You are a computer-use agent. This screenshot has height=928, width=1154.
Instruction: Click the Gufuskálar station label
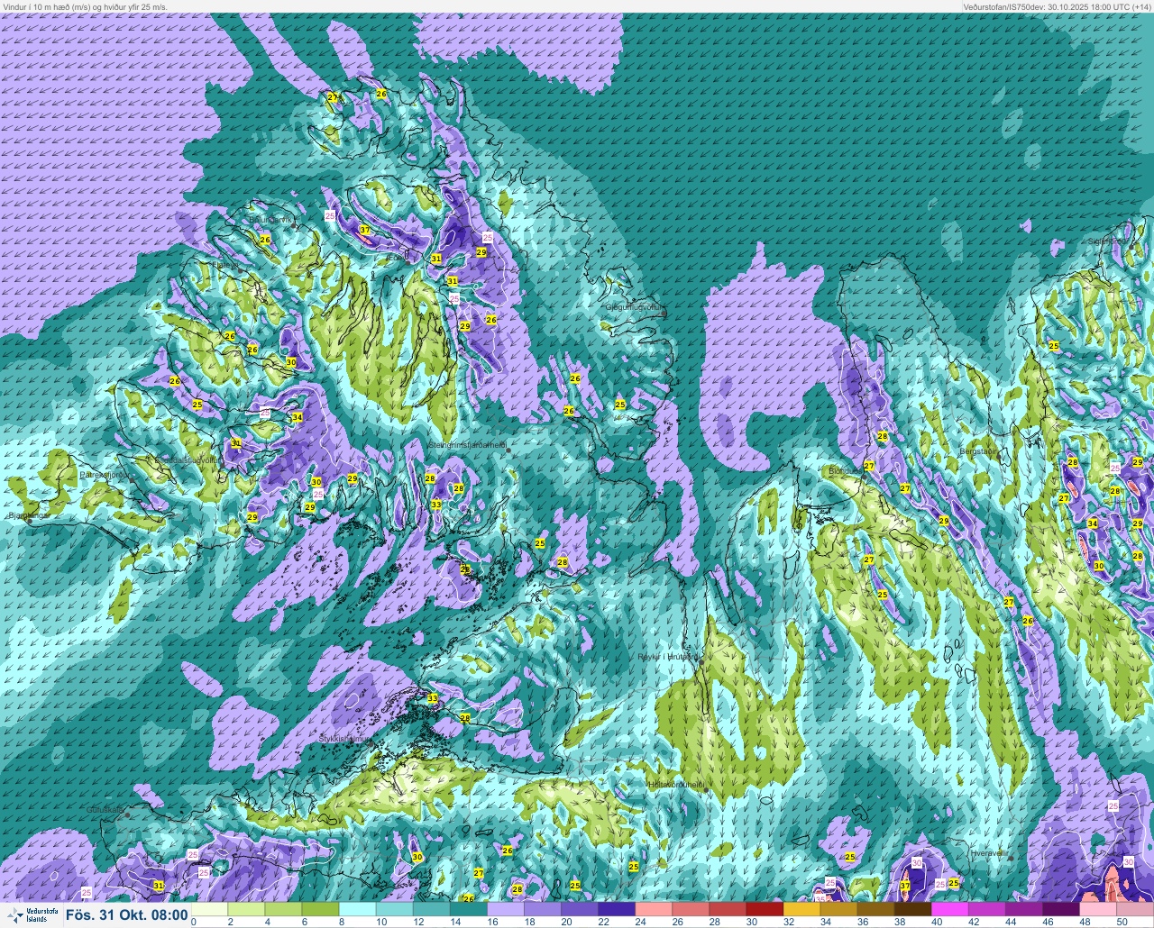pyautogui.click(x=105, y=810)
